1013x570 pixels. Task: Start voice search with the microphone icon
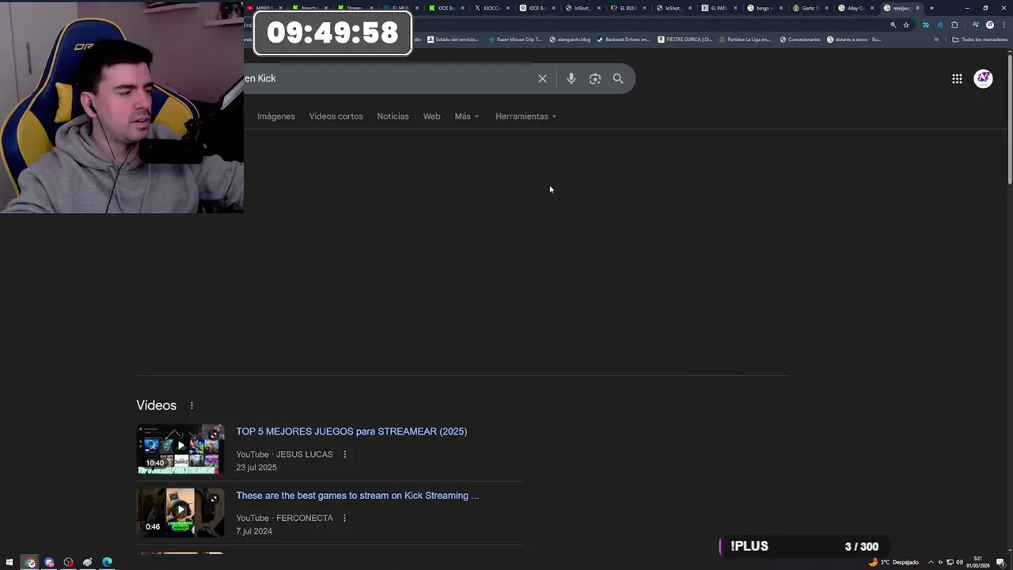pos(571,78)
